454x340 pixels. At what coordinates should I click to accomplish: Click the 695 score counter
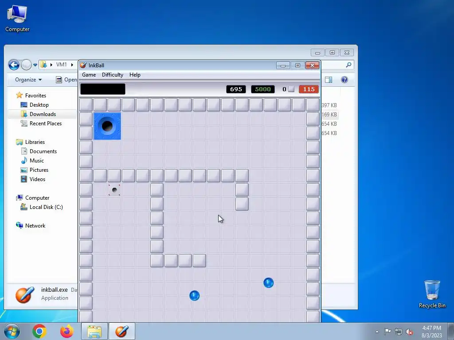tap(236, 89)
